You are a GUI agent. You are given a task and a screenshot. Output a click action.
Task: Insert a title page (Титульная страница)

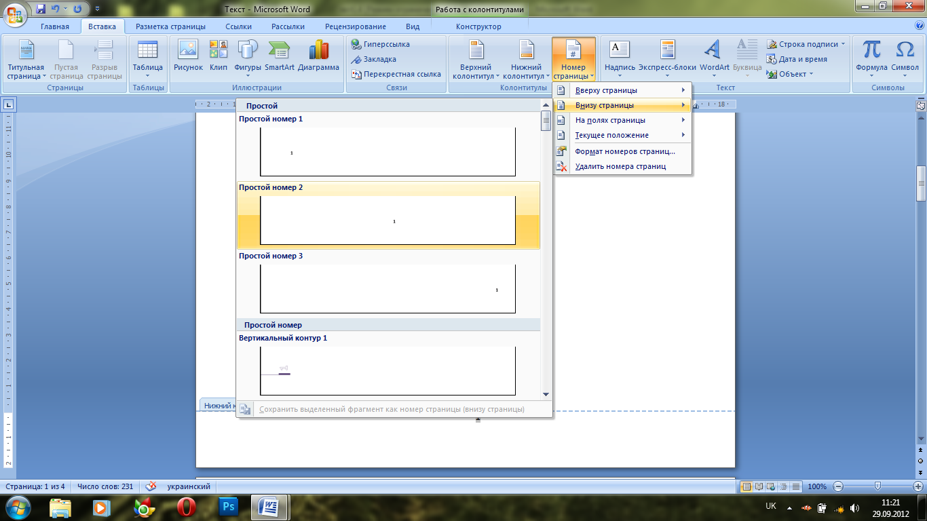coord(26,60)
